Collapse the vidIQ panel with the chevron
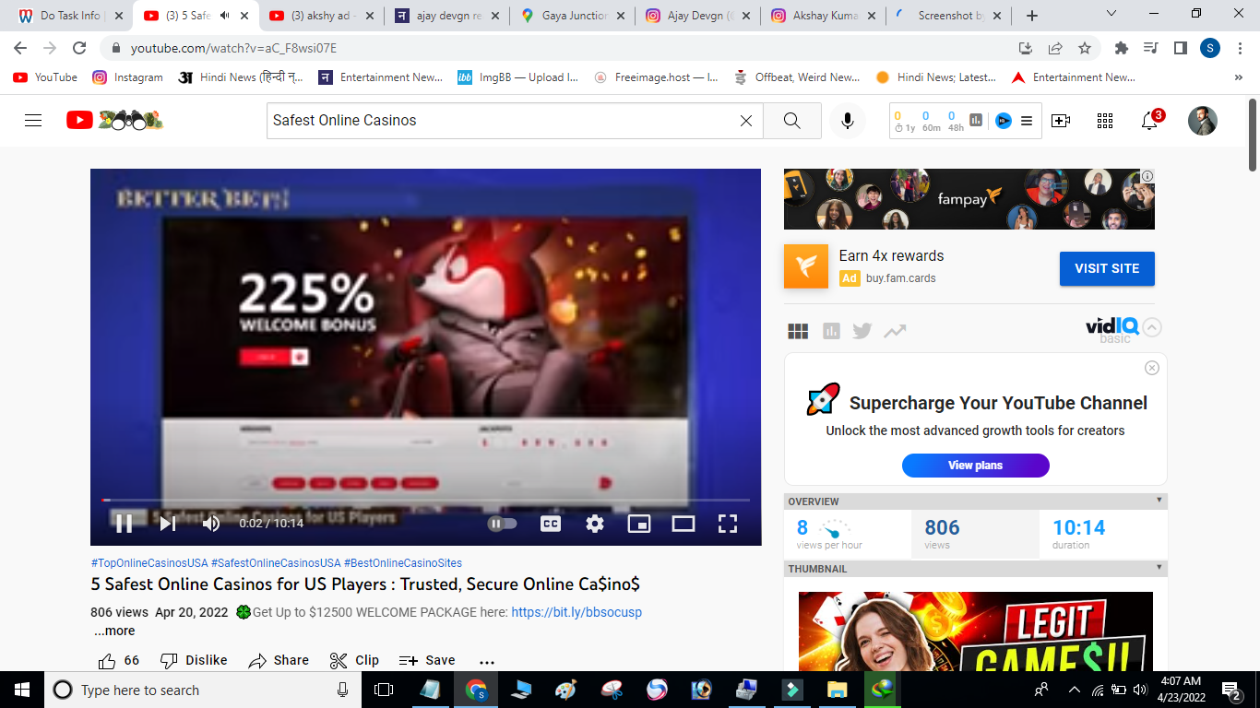 pos(1152,326)
